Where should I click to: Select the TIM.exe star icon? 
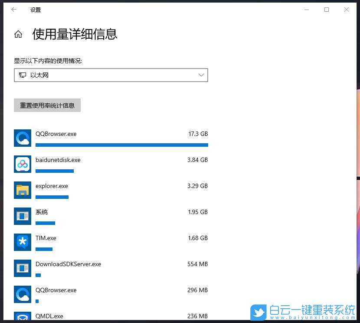point(23,242)
